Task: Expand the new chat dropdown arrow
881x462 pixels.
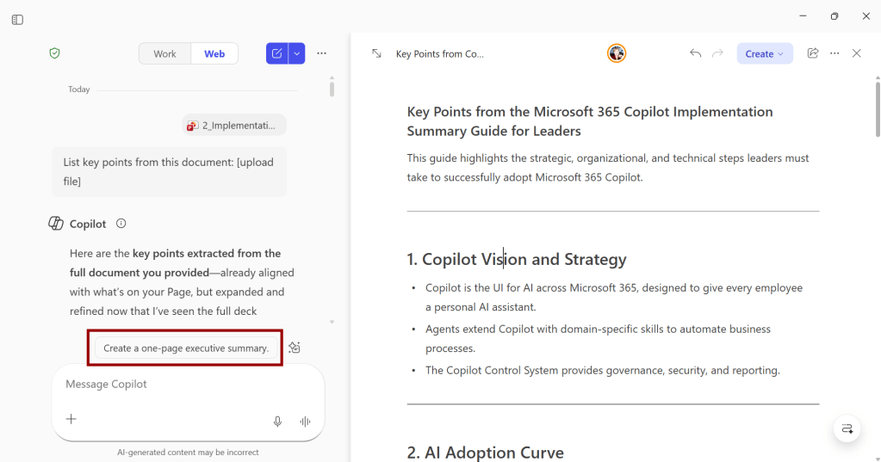Action: point(296,53)
